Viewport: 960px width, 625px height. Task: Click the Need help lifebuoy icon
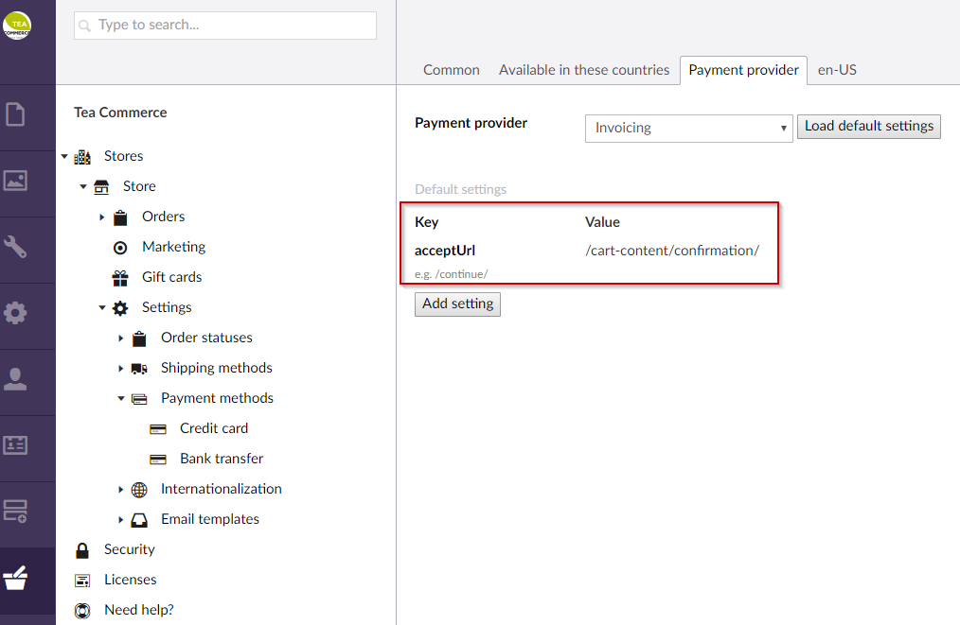coord(82,610)
